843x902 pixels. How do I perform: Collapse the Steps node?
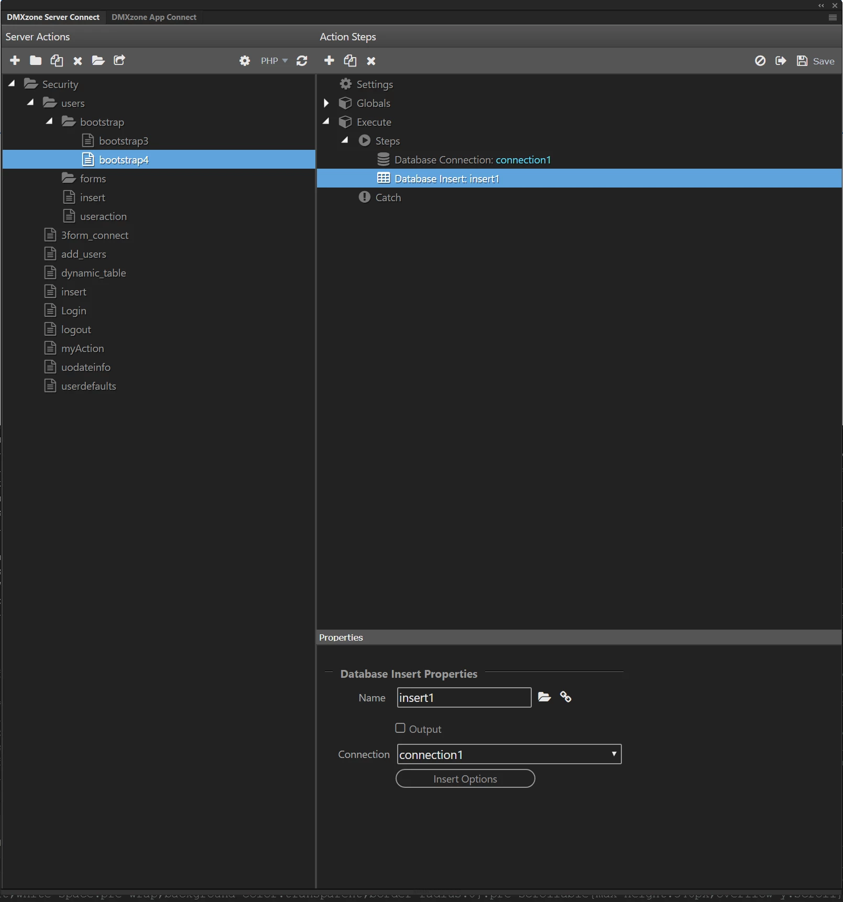tap(345, 140)
